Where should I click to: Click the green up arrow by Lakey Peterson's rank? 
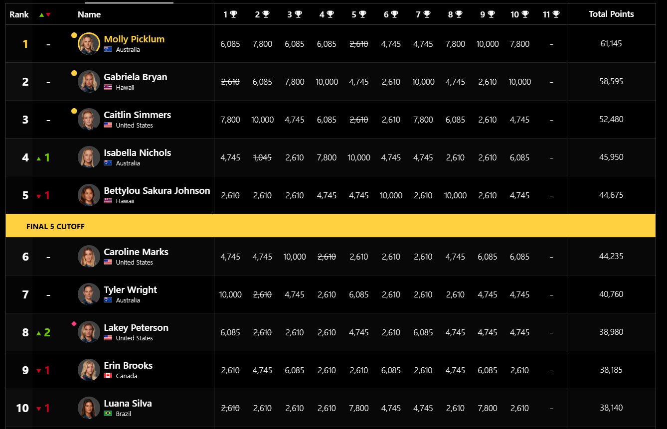tap(39, 333)
